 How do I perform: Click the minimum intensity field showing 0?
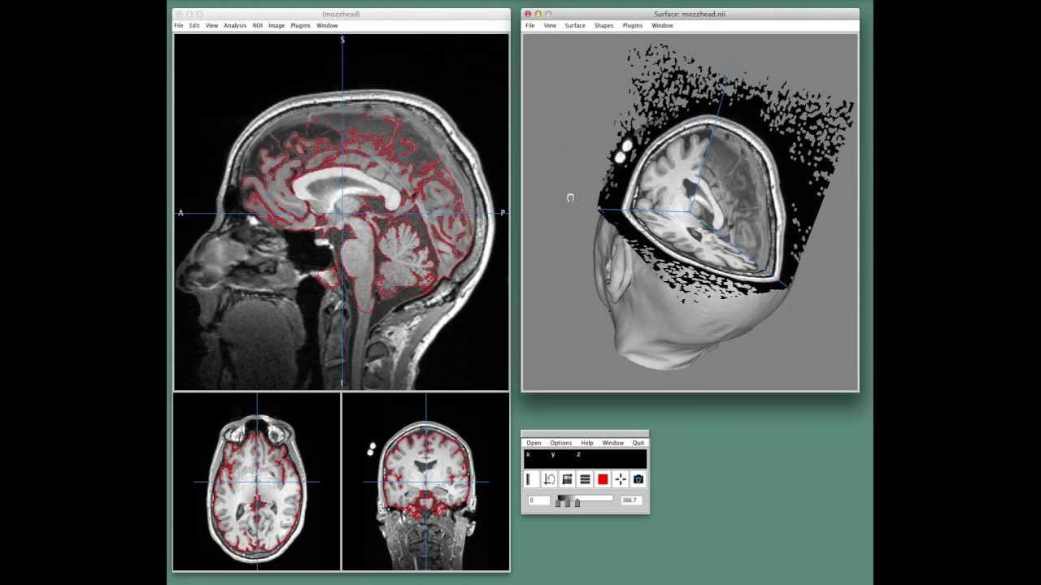[538, 500]
